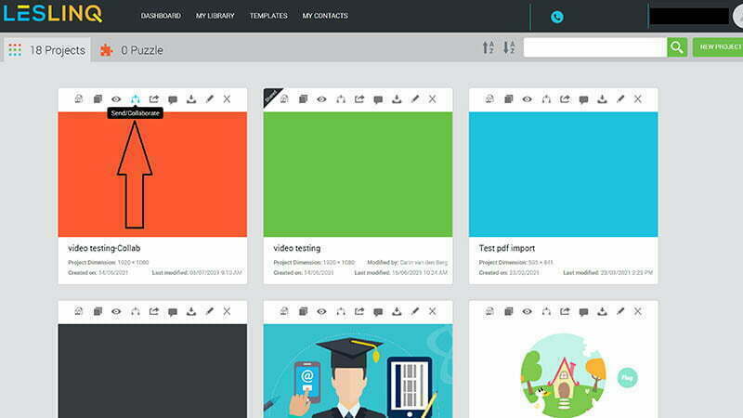Image resolution: width=743 pixels, height=418 pixels.
Task: Click the green search magnifier button
Action: (x=677, y=47)
